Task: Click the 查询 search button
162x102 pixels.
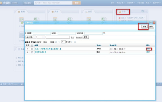Action: [86, 37]
